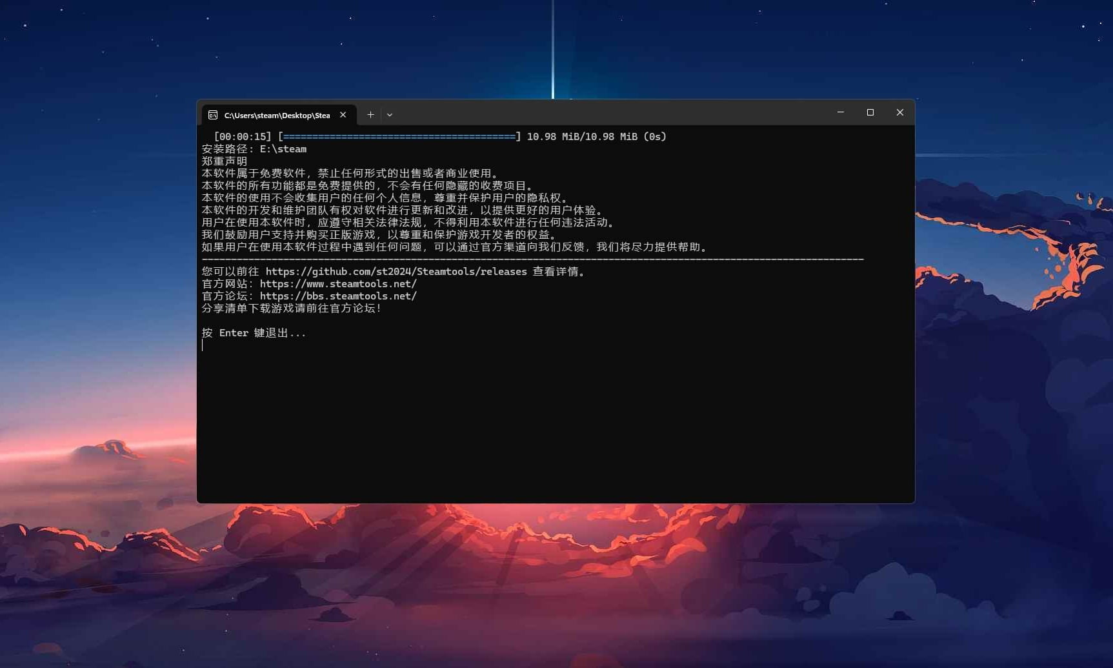Viewport: 1113px width, 668px height.
Task: Maximize the terminal window
Action: pyautogui.click(x=870, y=112)
